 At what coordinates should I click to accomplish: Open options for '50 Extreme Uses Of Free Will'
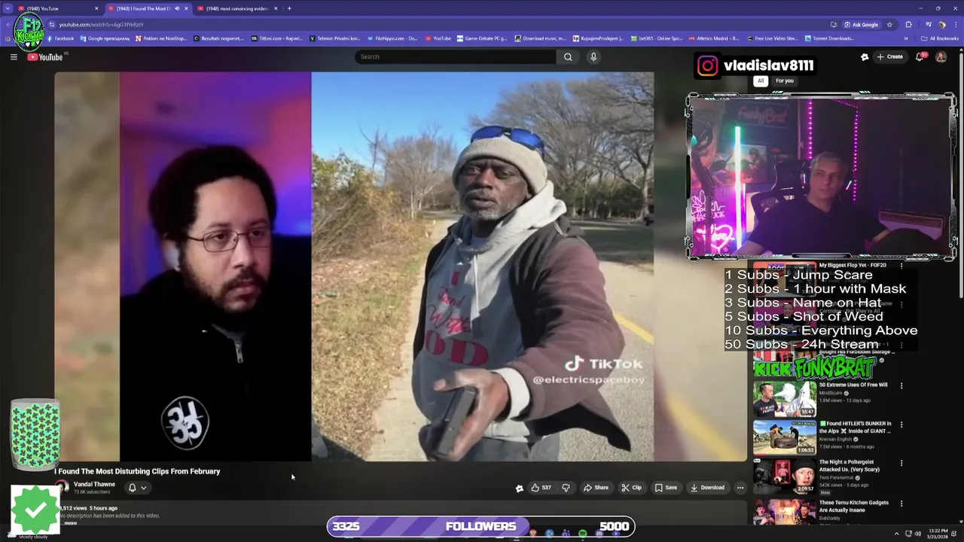click(x=901, y=386)
